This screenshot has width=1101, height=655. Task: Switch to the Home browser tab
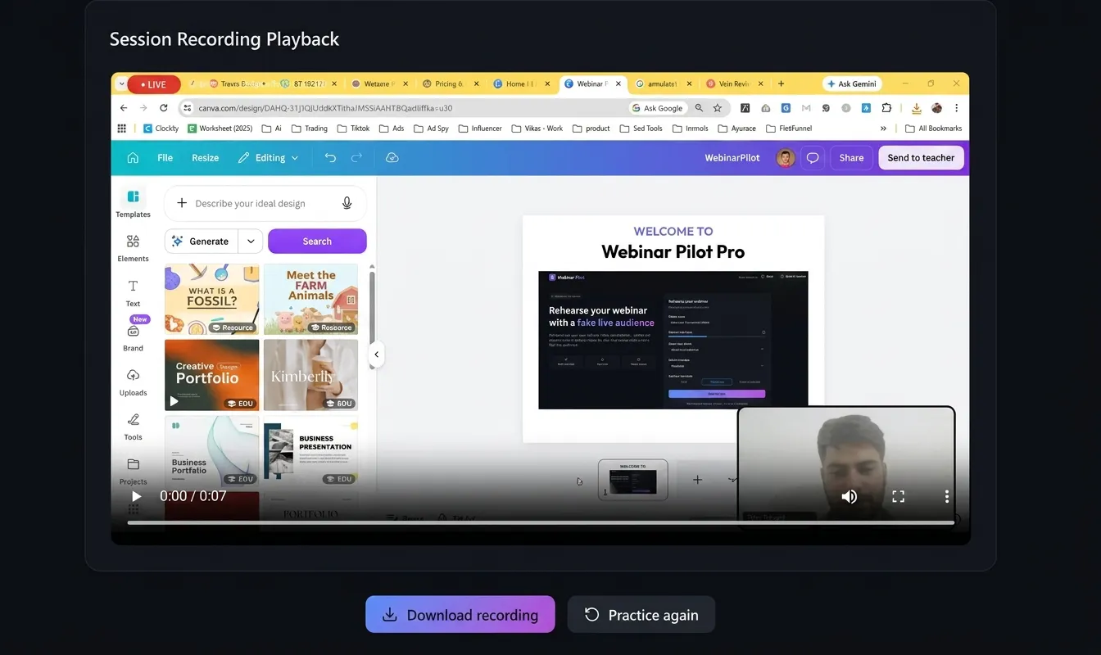click(x=520, y=84)
